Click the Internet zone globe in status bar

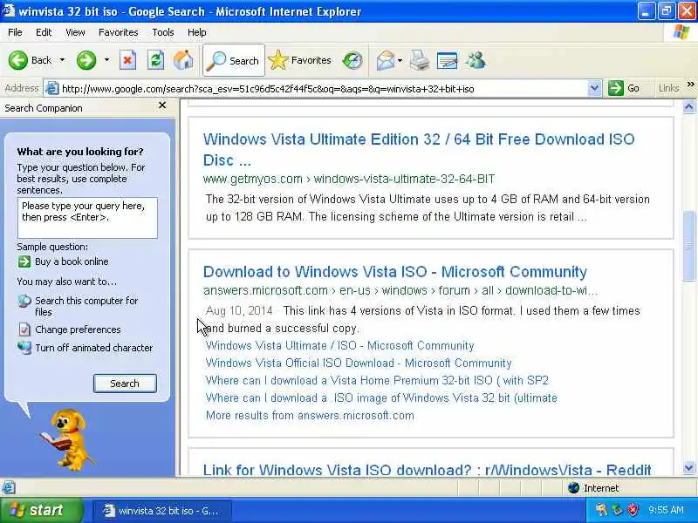[x=574, y=488]
